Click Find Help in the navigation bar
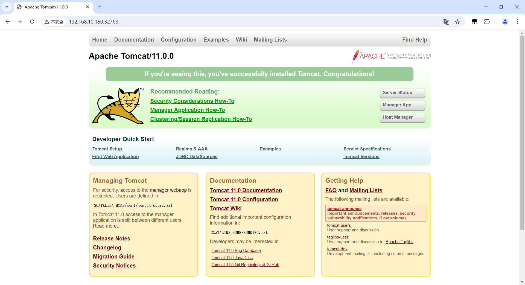The width and height of the screenshot is (525, 285). click(415, 40)
